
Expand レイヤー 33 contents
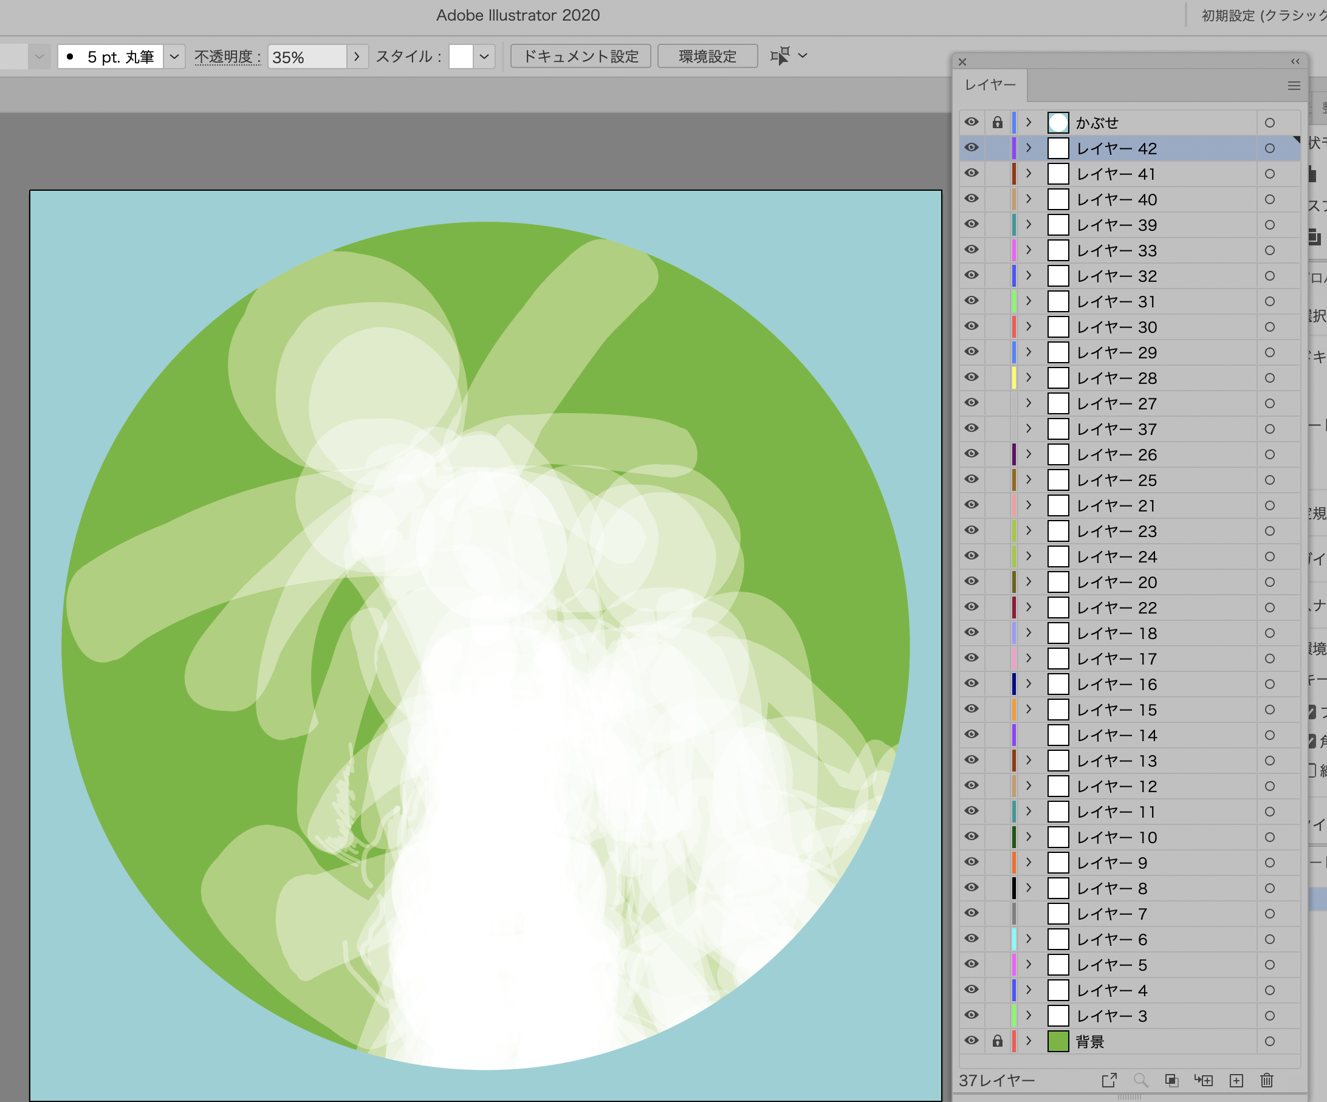(1029, 250)
